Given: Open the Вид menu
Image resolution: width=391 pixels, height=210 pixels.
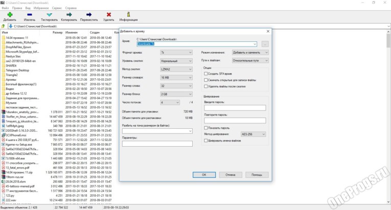Looking at the screenshot, I should pos(28,8).
